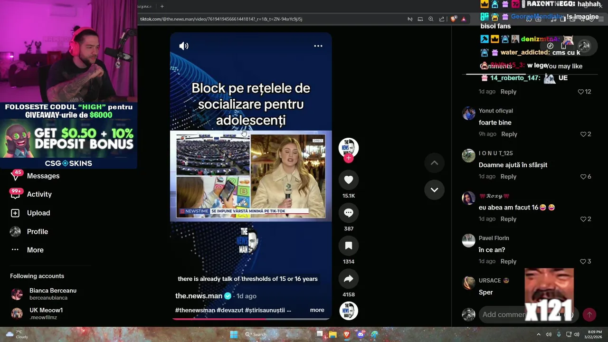Open the Brave Rewards triangle icon

click(464, 19)
